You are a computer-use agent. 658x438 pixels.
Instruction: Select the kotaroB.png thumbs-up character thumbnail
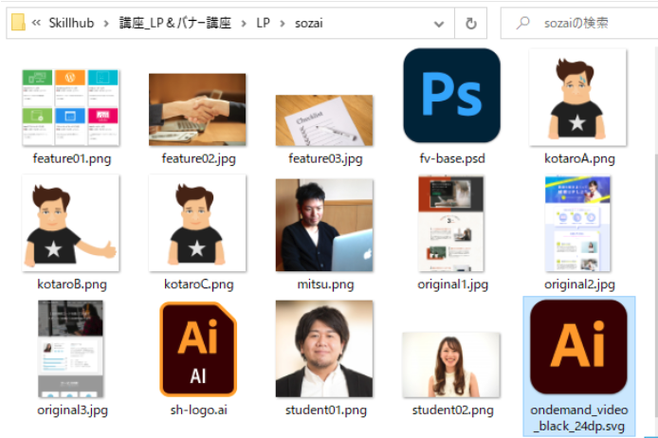(70, 223)
